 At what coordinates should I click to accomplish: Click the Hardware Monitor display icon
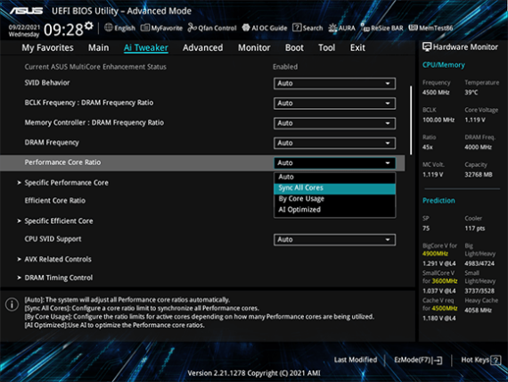tap(427, 47)
